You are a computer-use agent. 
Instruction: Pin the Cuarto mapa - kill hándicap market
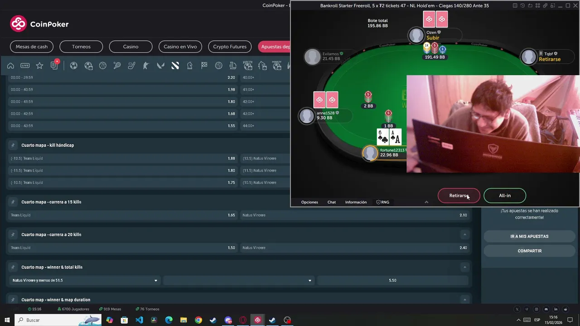pyautogui.click(x=13, y=145)
